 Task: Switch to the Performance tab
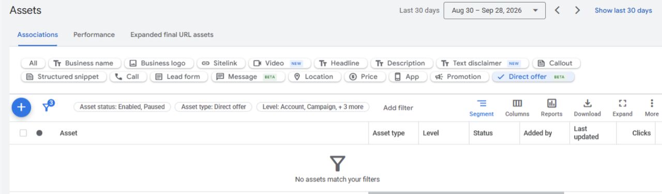click(94, 35)
